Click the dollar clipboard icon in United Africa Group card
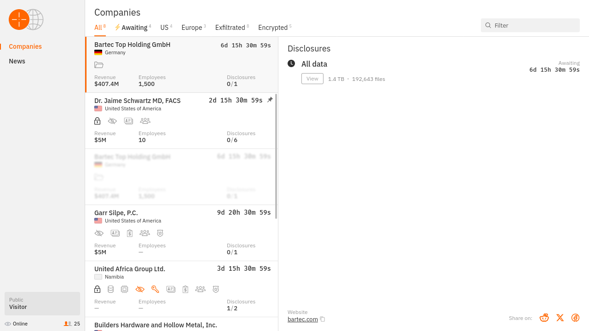 pyautogui.click(x=185, y=289)
